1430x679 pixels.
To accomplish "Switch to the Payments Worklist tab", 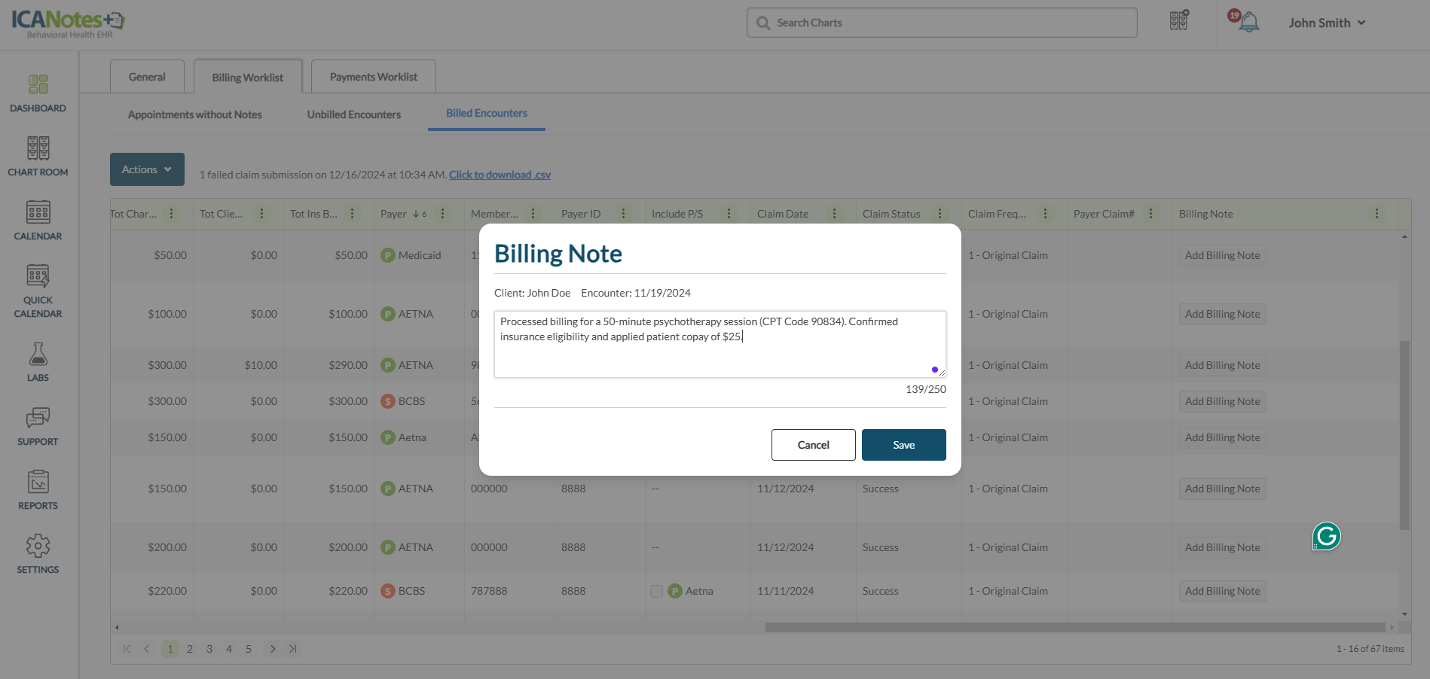I will click(x=373, y=77).
